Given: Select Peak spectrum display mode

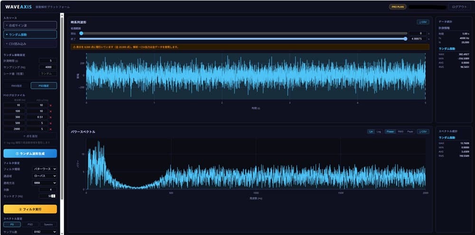Looking at the screenshot, I should 410,132.
